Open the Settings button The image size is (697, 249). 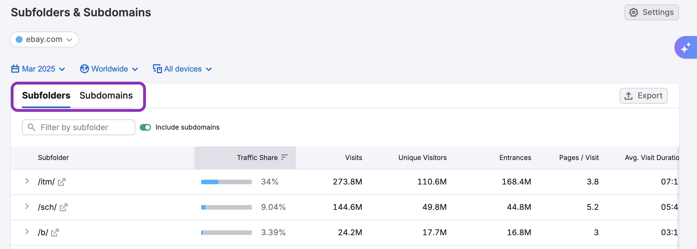click(651, 12)
